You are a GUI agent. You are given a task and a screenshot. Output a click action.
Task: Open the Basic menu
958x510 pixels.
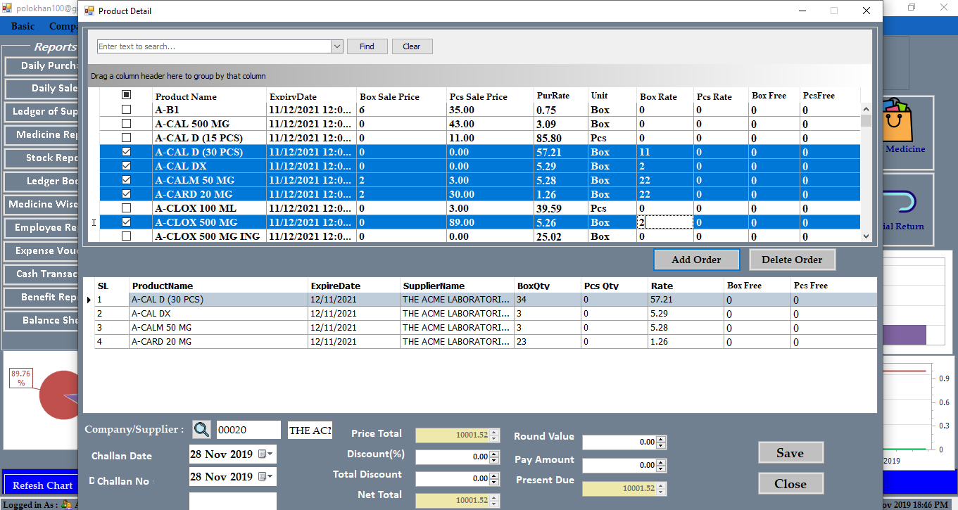23,26
